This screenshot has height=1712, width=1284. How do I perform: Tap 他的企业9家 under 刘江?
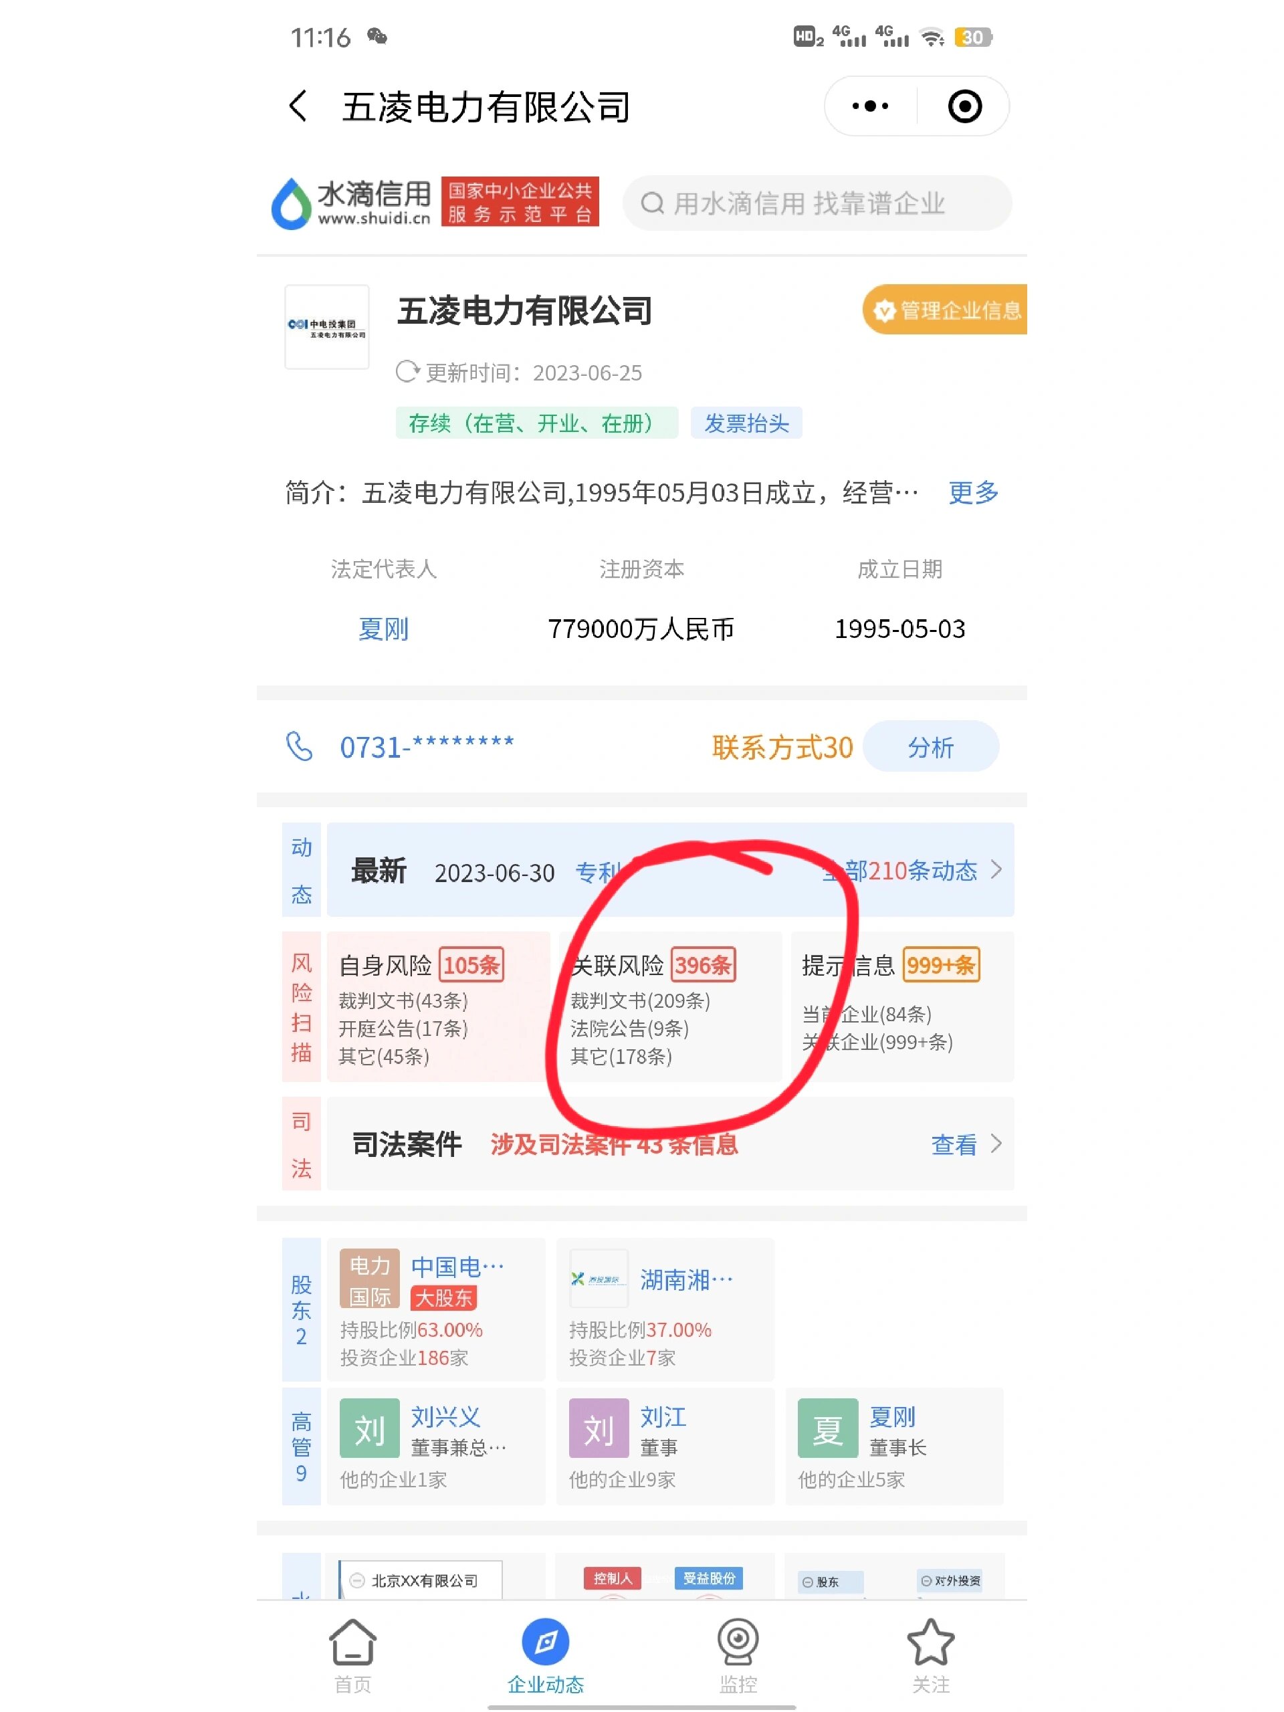click(x=622, y=1479)
